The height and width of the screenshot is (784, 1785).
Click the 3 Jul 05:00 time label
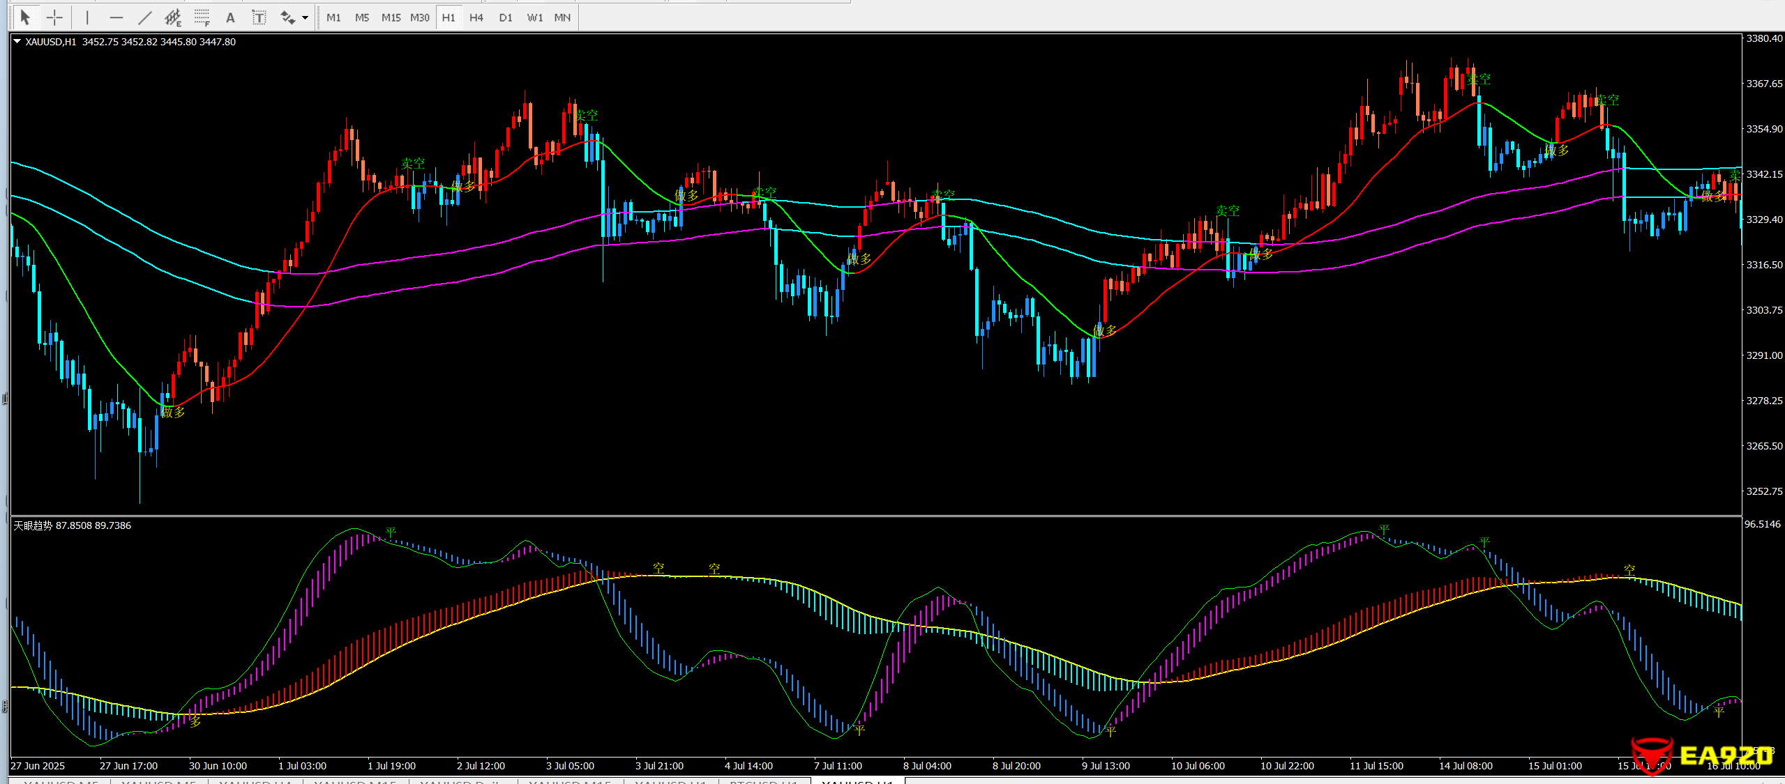click(x=571, y=766)
